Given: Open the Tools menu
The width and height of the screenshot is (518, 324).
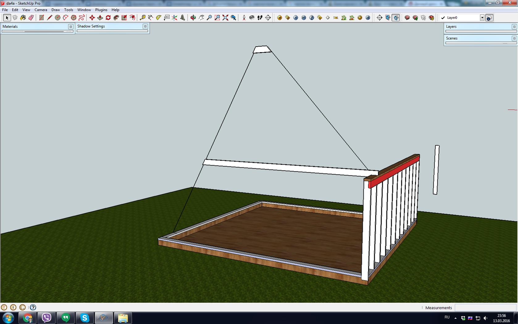Looking at the screenshot, I should coord(69,10).
